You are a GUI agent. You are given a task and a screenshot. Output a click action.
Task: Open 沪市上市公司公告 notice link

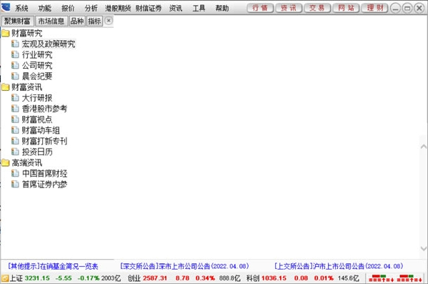(339, 266)
